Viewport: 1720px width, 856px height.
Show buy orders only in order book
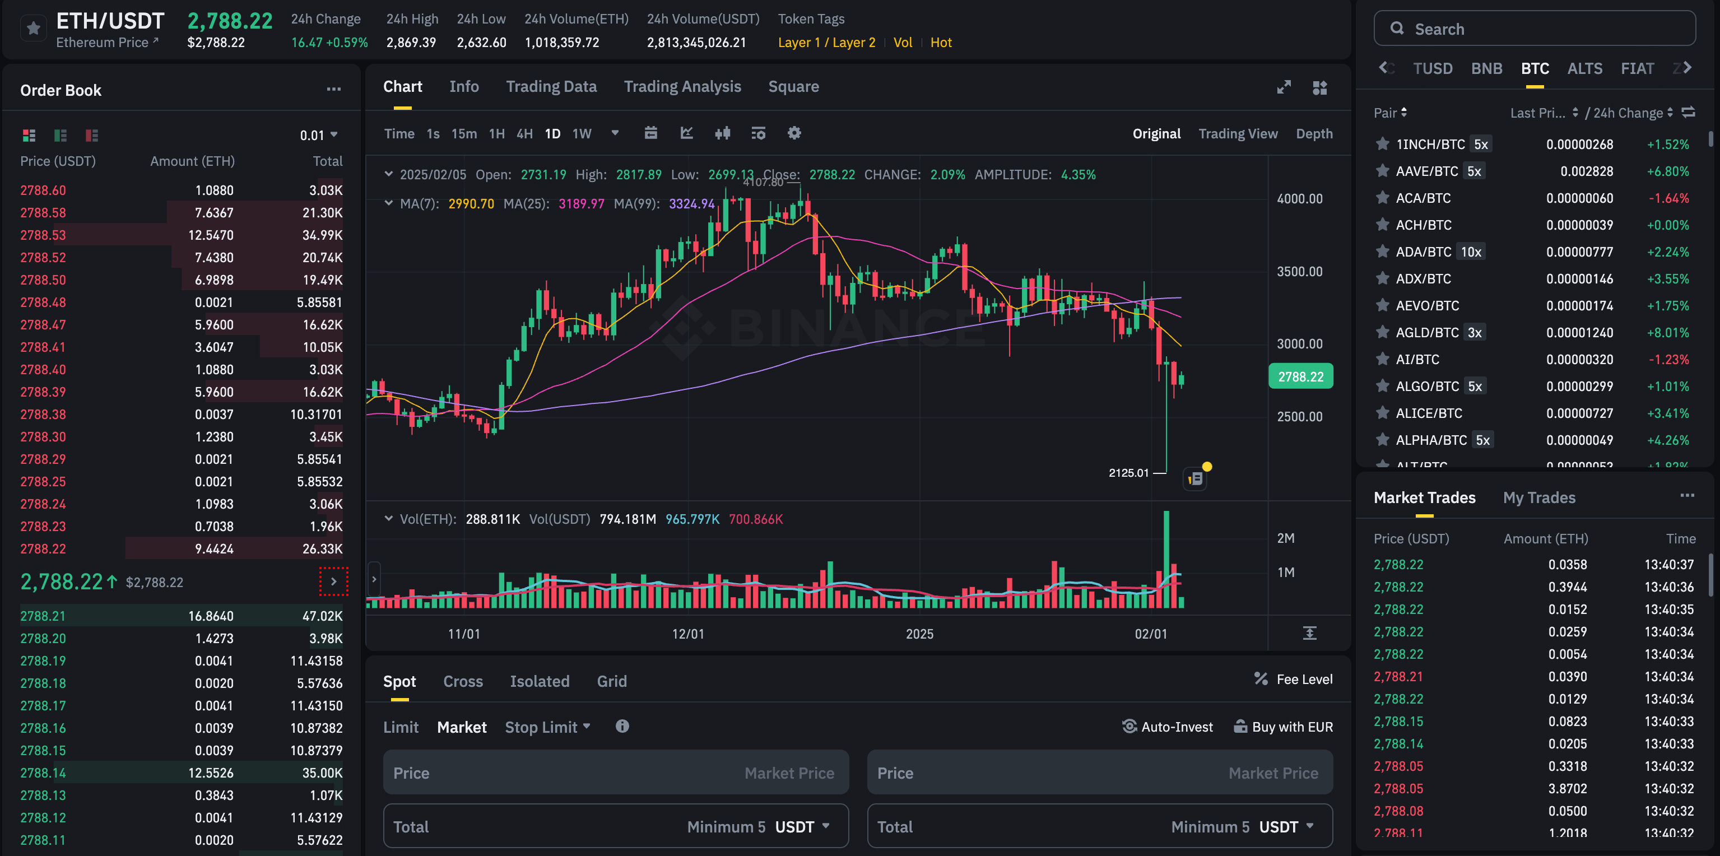60,136
